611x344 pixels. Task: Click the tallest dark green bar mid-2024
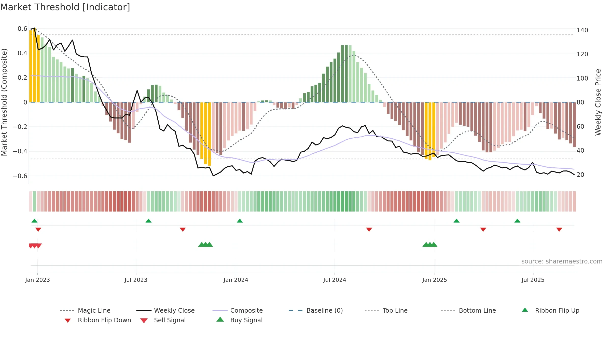click(x=346, y=74)
